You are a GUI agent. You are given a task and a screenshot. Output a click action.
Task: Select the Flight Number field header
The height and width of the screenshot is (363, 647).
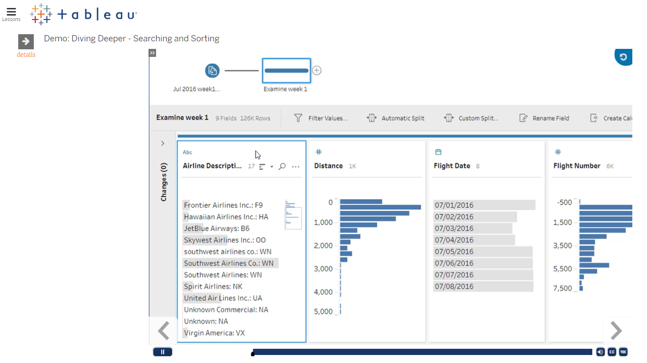(x=577, y=166)
